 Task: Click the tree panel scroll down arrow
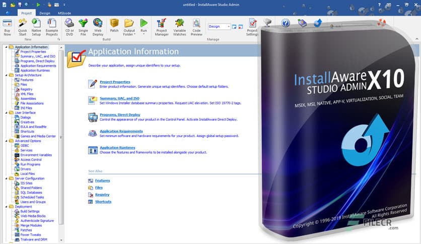(61, 240)
